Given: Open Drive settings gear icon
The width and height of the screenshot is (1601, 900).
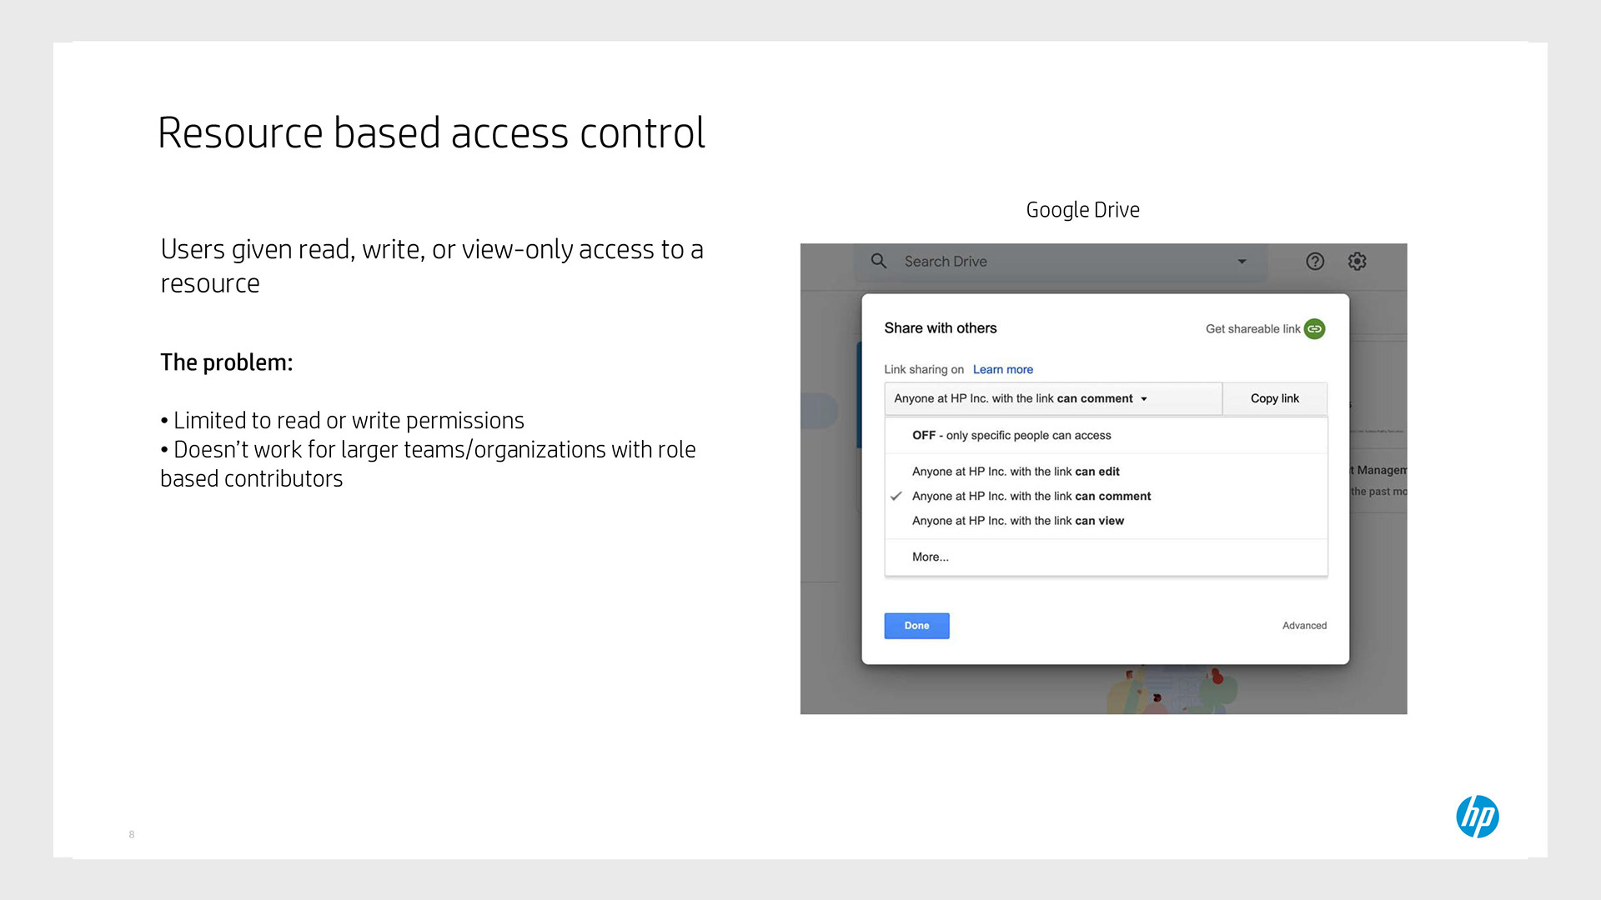Looking at the screenshot, I should (x=1358, y=262).
